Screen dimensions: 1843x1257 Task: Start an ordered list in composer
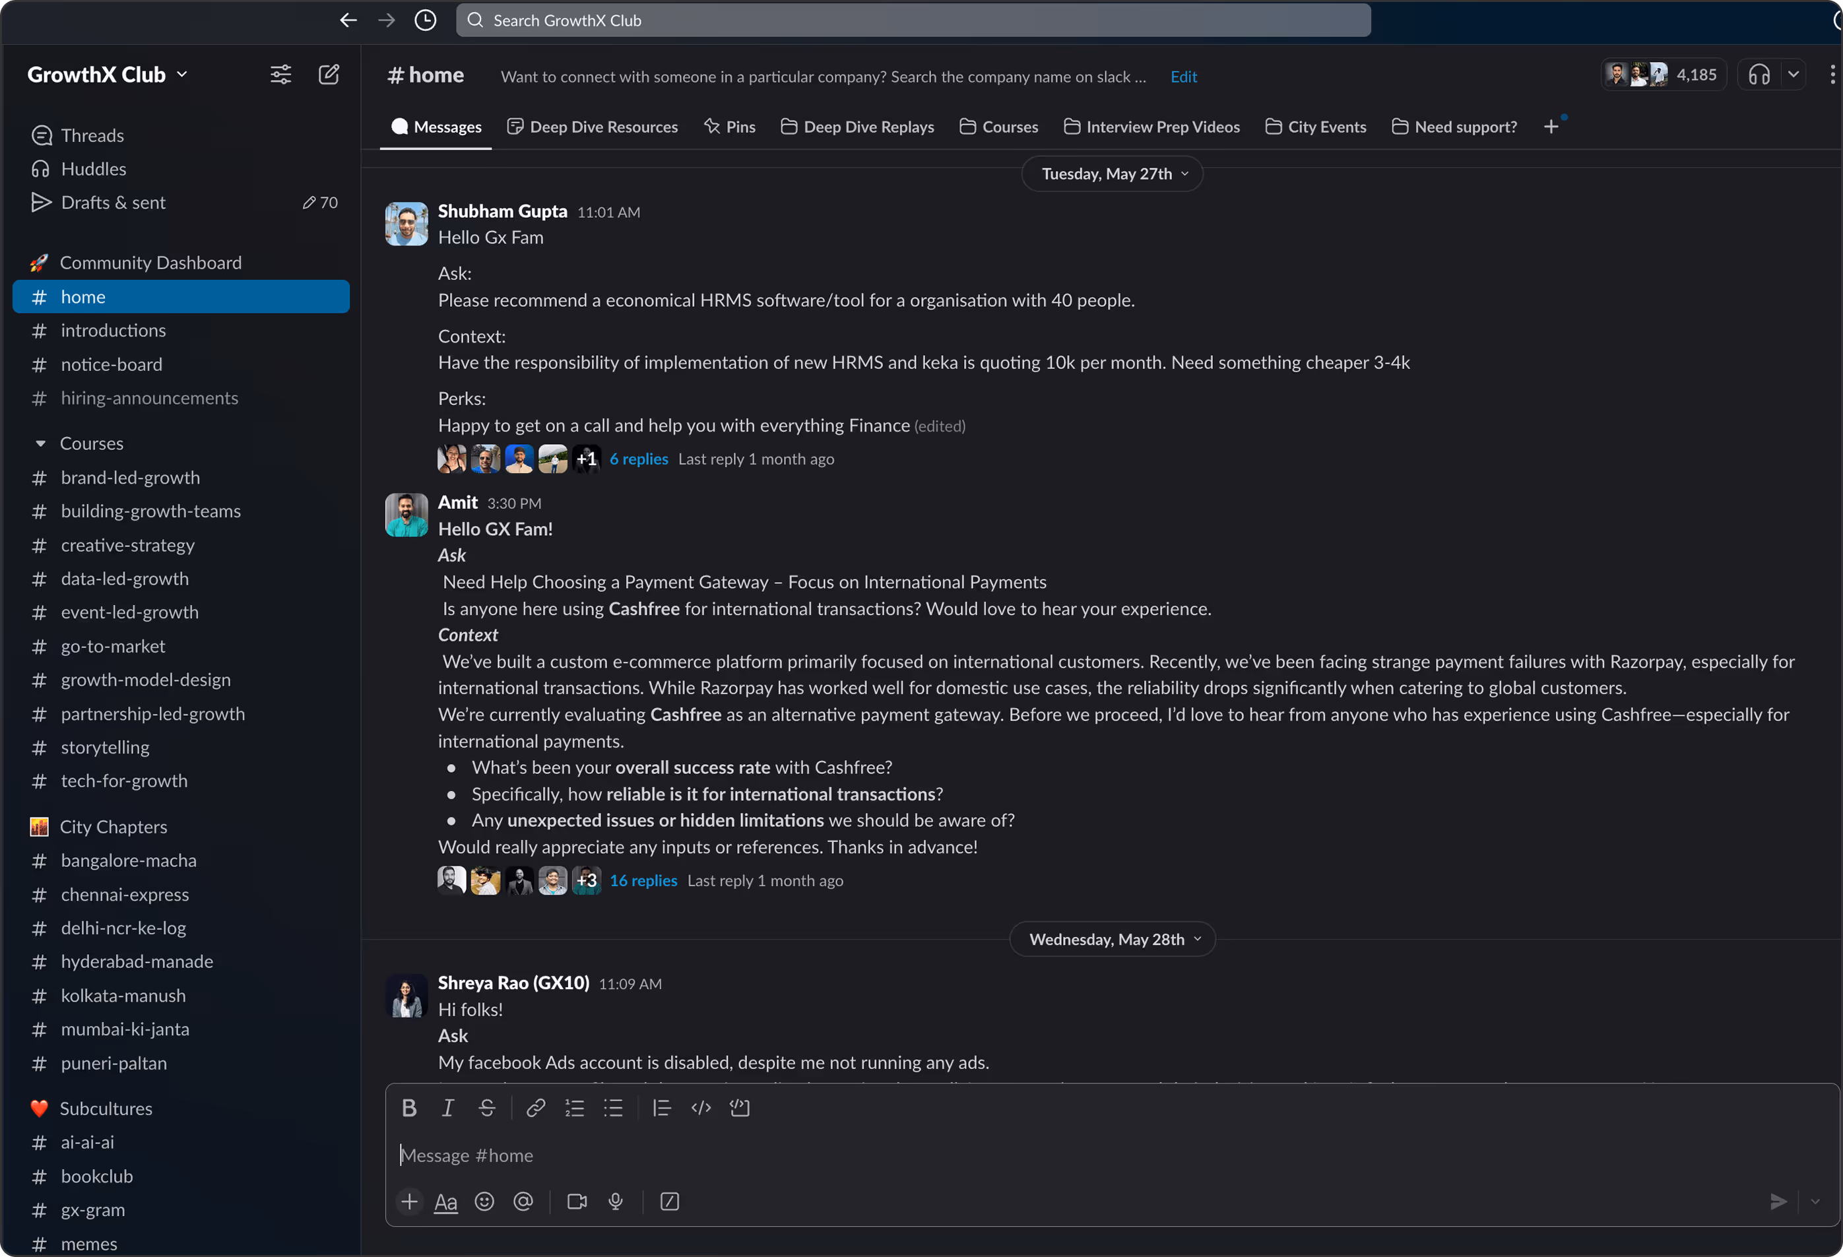click(x=574, y=1108)
